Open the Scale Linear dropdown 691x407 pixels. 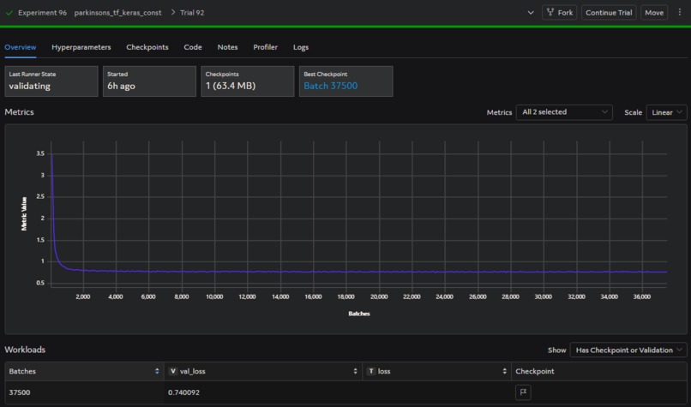(666, 112)
